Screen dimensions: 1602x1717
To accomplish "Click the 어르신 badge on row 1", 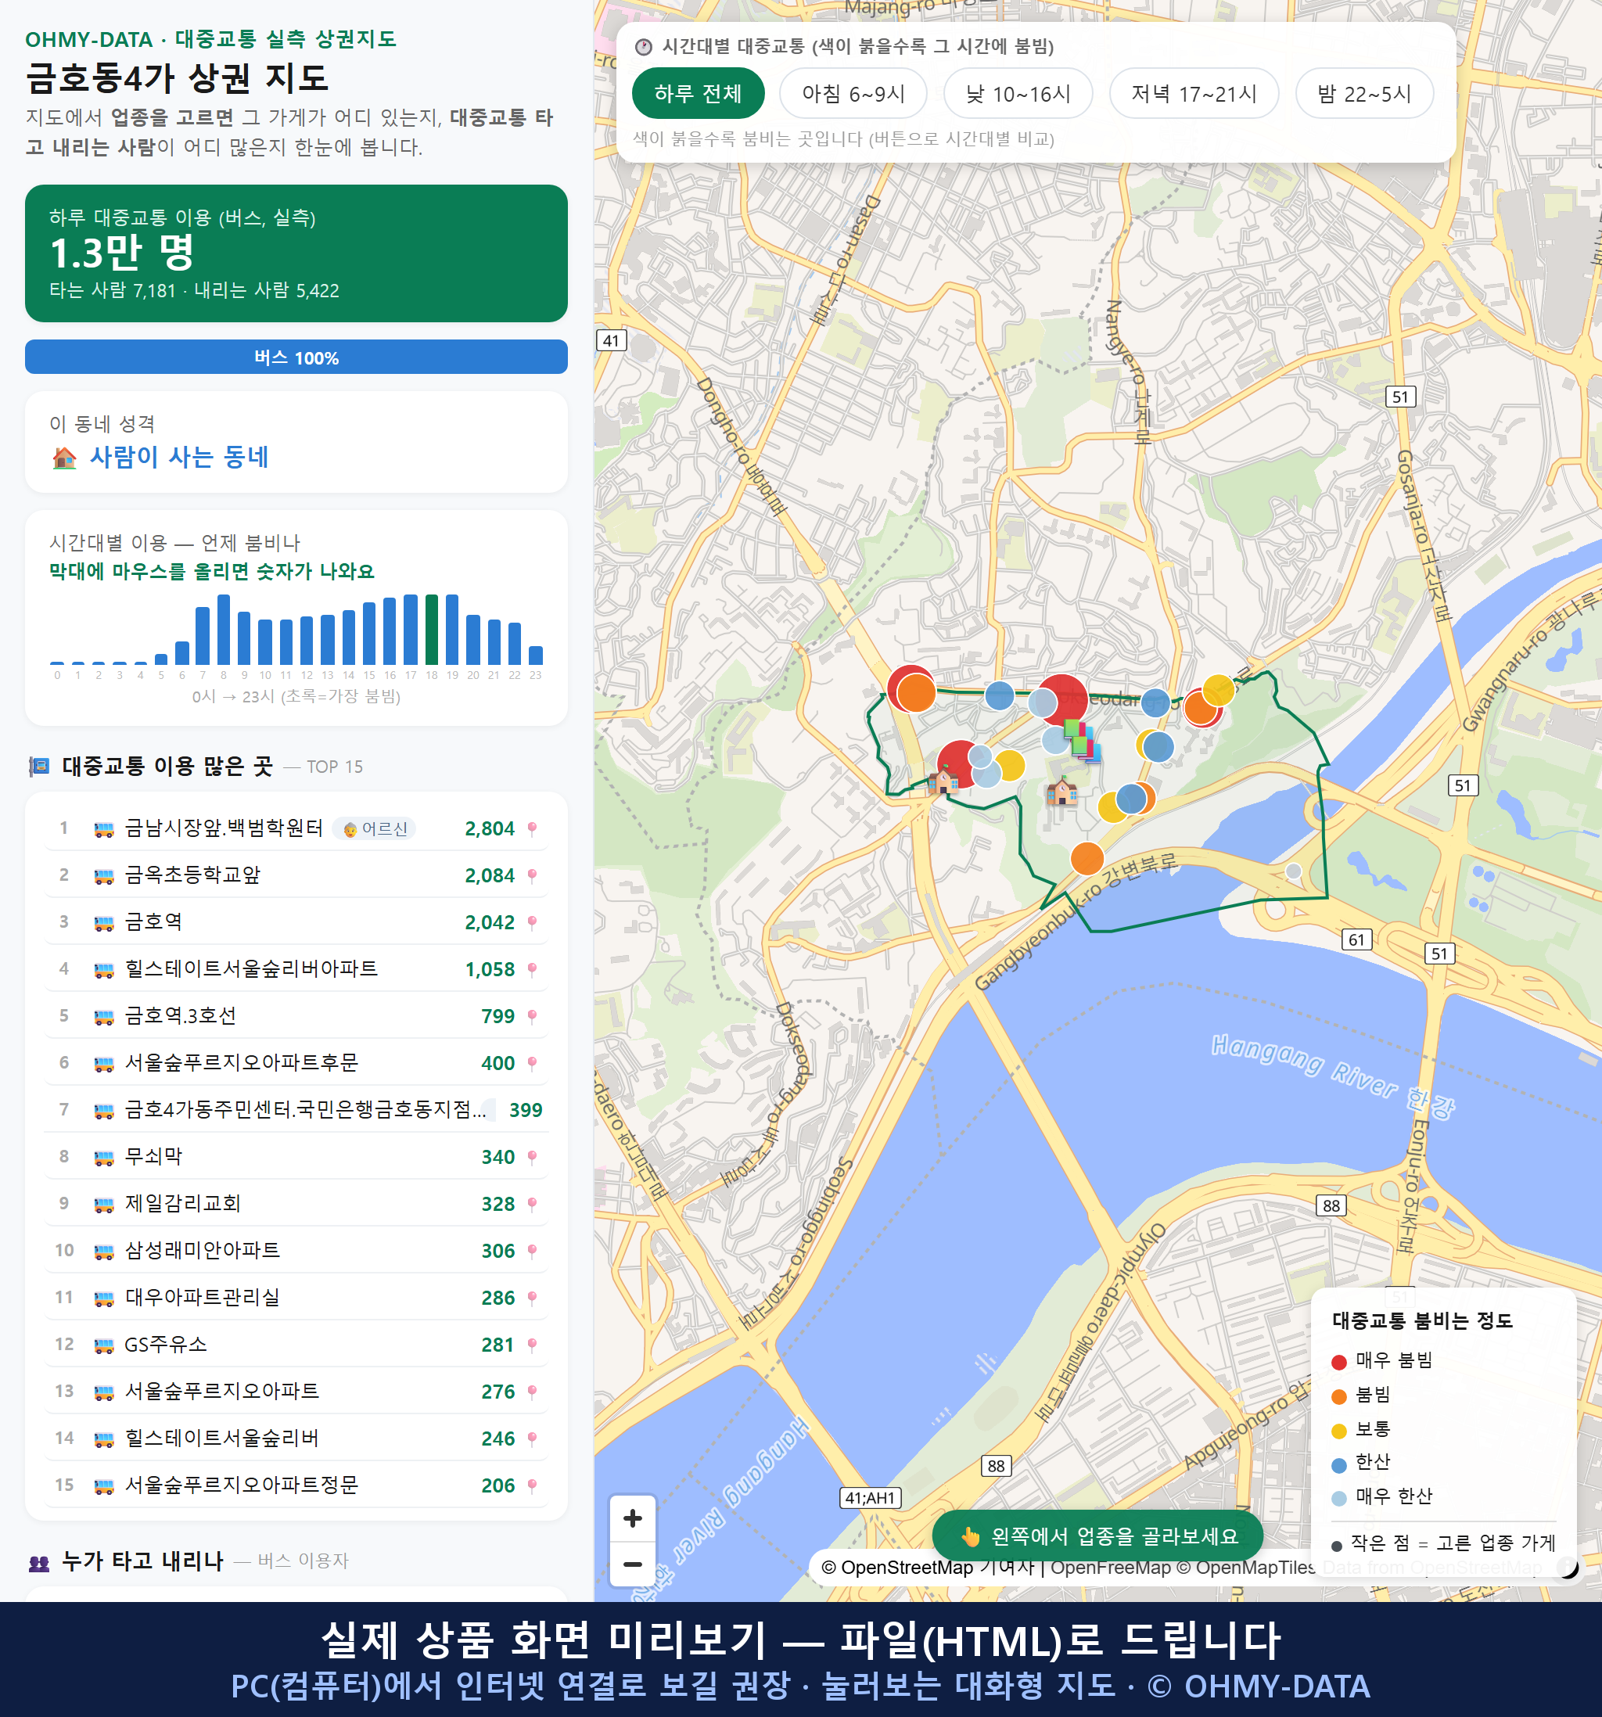I will (x=374, y=829).
